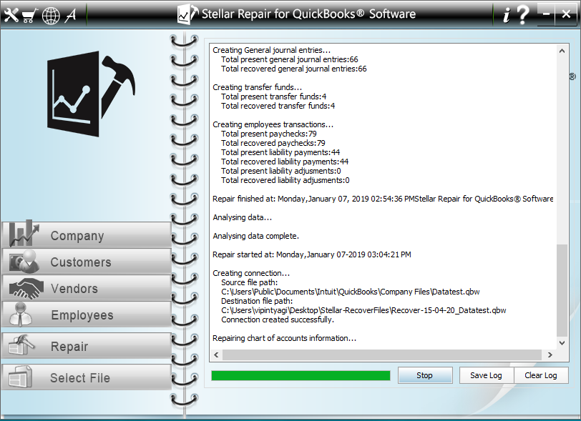Click 'Repairing chart of accounts information...' line
581x421 pixels.
pos(285,338)
